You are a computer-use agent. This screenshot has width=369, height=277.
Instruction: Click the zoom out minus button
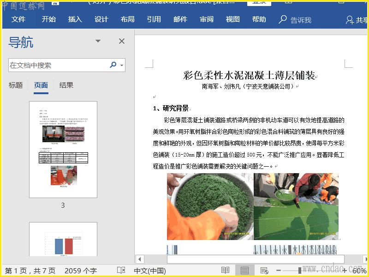click(x=279, y=271)
